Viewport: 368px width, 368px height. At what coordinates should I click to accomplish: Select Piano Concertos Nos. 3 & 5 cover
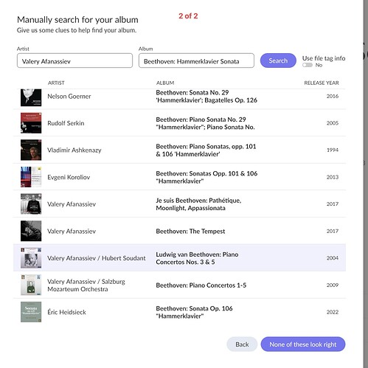point(31,258)
